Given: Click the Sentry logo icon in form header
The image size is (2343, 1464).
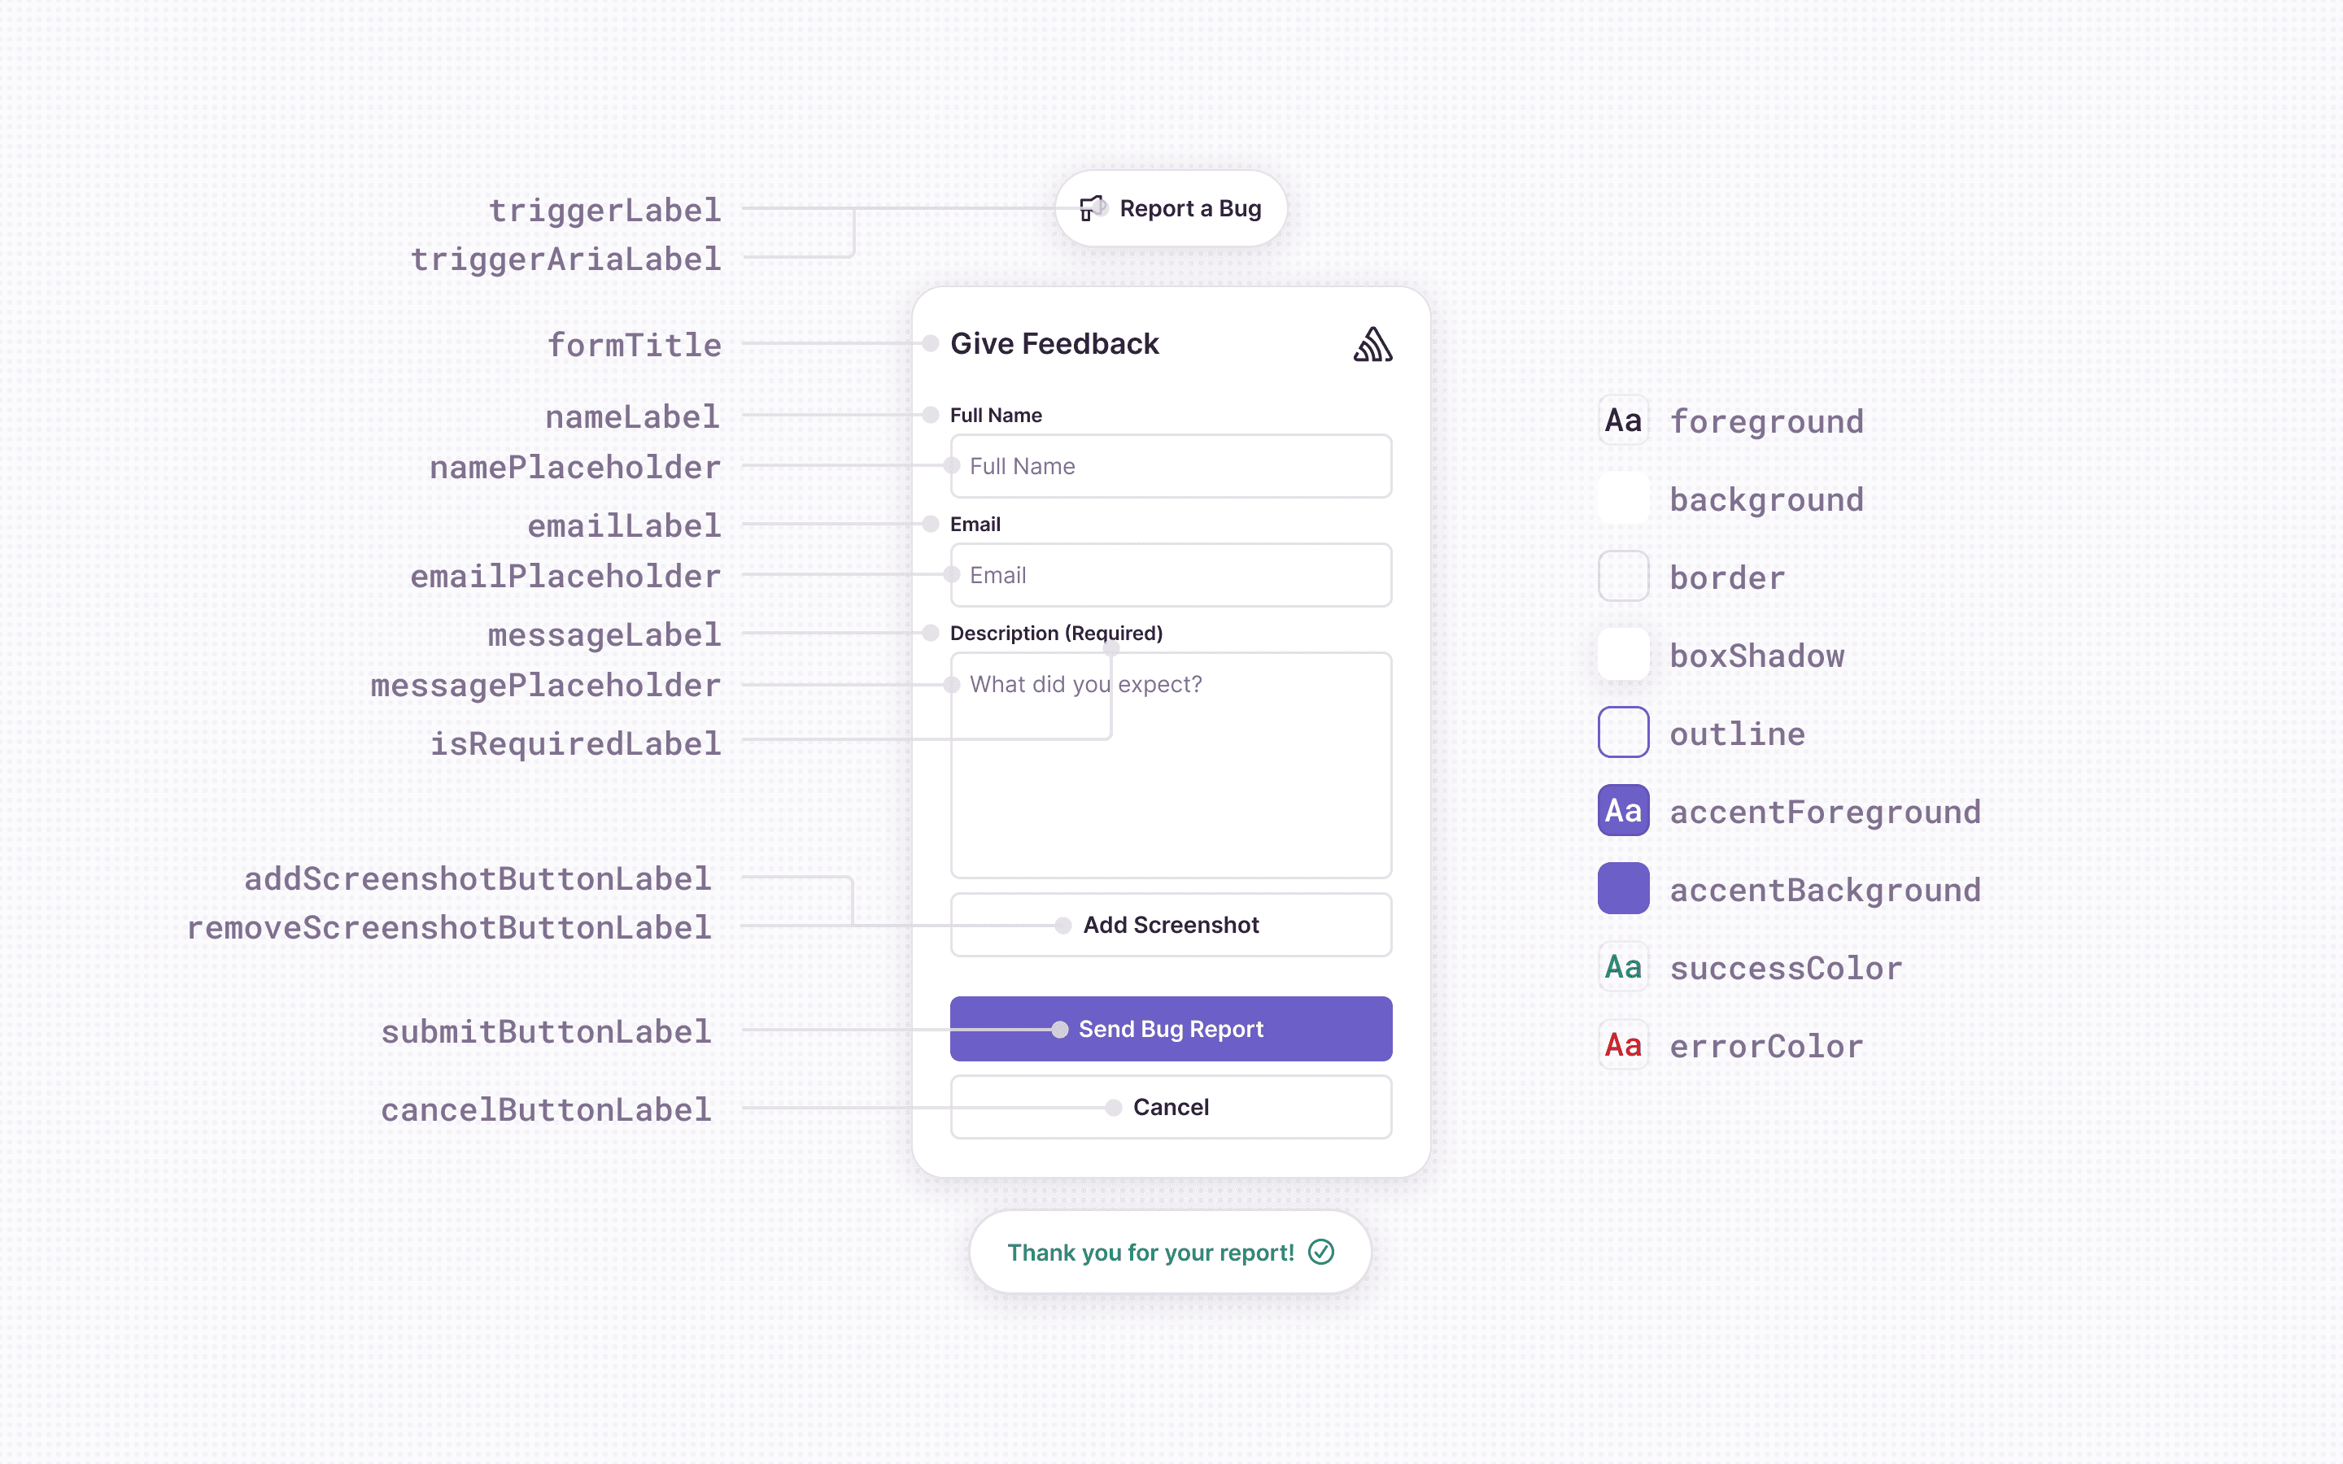Looking at the screenshot, I should pyautogui.click(x=1372, y=344).
